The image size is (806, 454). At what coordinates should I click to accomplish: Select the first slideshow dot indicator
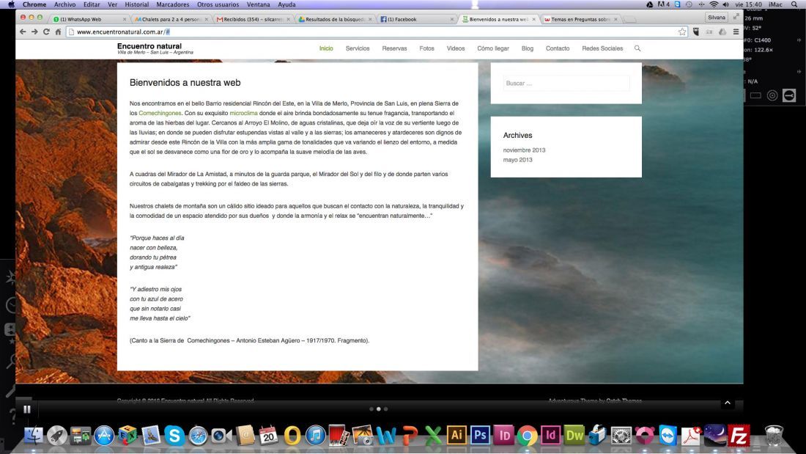(x=371, y=409)
